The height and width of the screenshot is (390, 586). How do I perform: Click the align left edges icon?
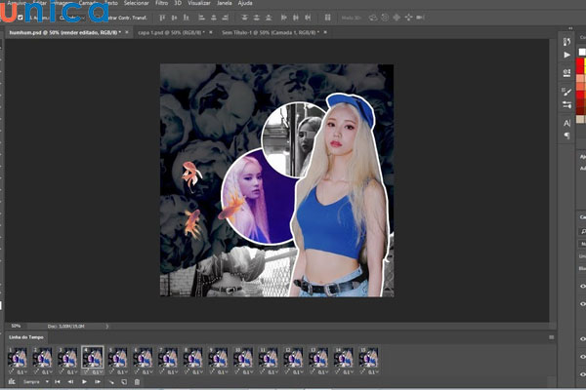click(x=201, y=18)
